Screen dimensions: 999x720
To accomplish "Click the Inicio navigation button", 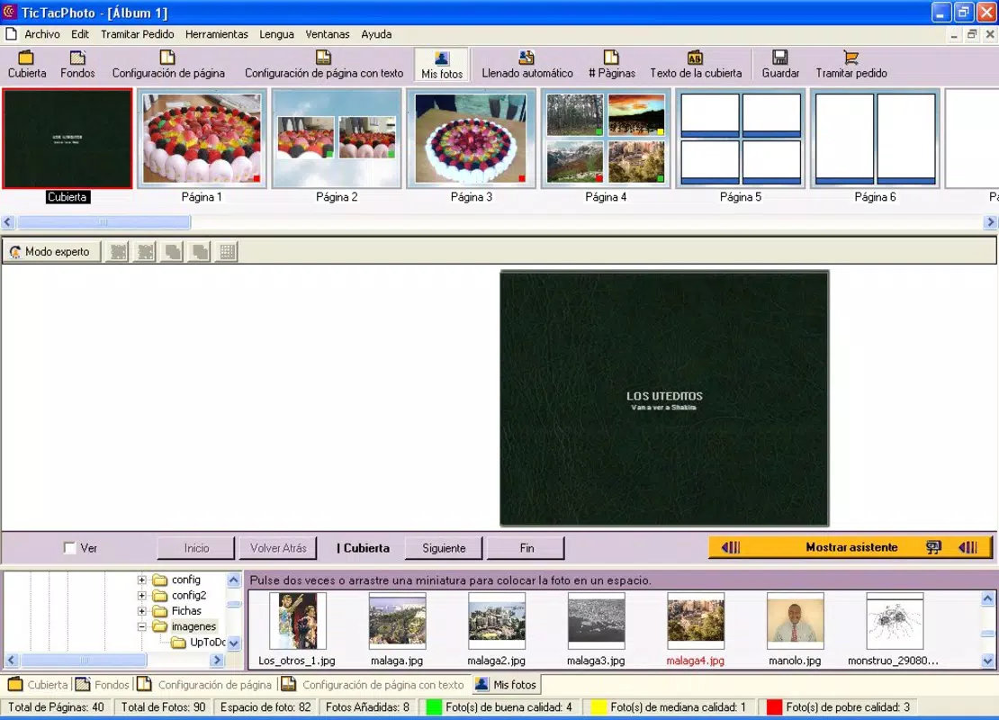I will tap(196, 548).
